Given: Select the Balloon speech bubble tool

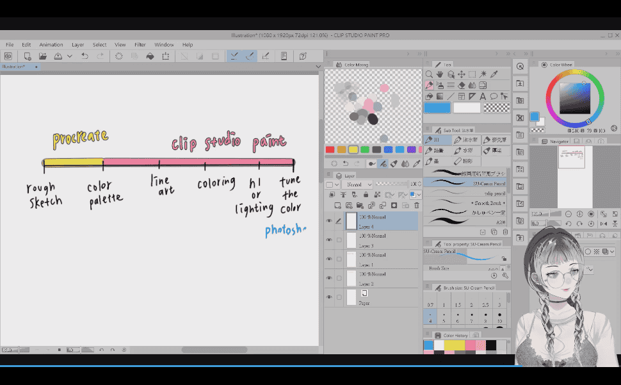Looking at the screenshot, I should point(494,96).
